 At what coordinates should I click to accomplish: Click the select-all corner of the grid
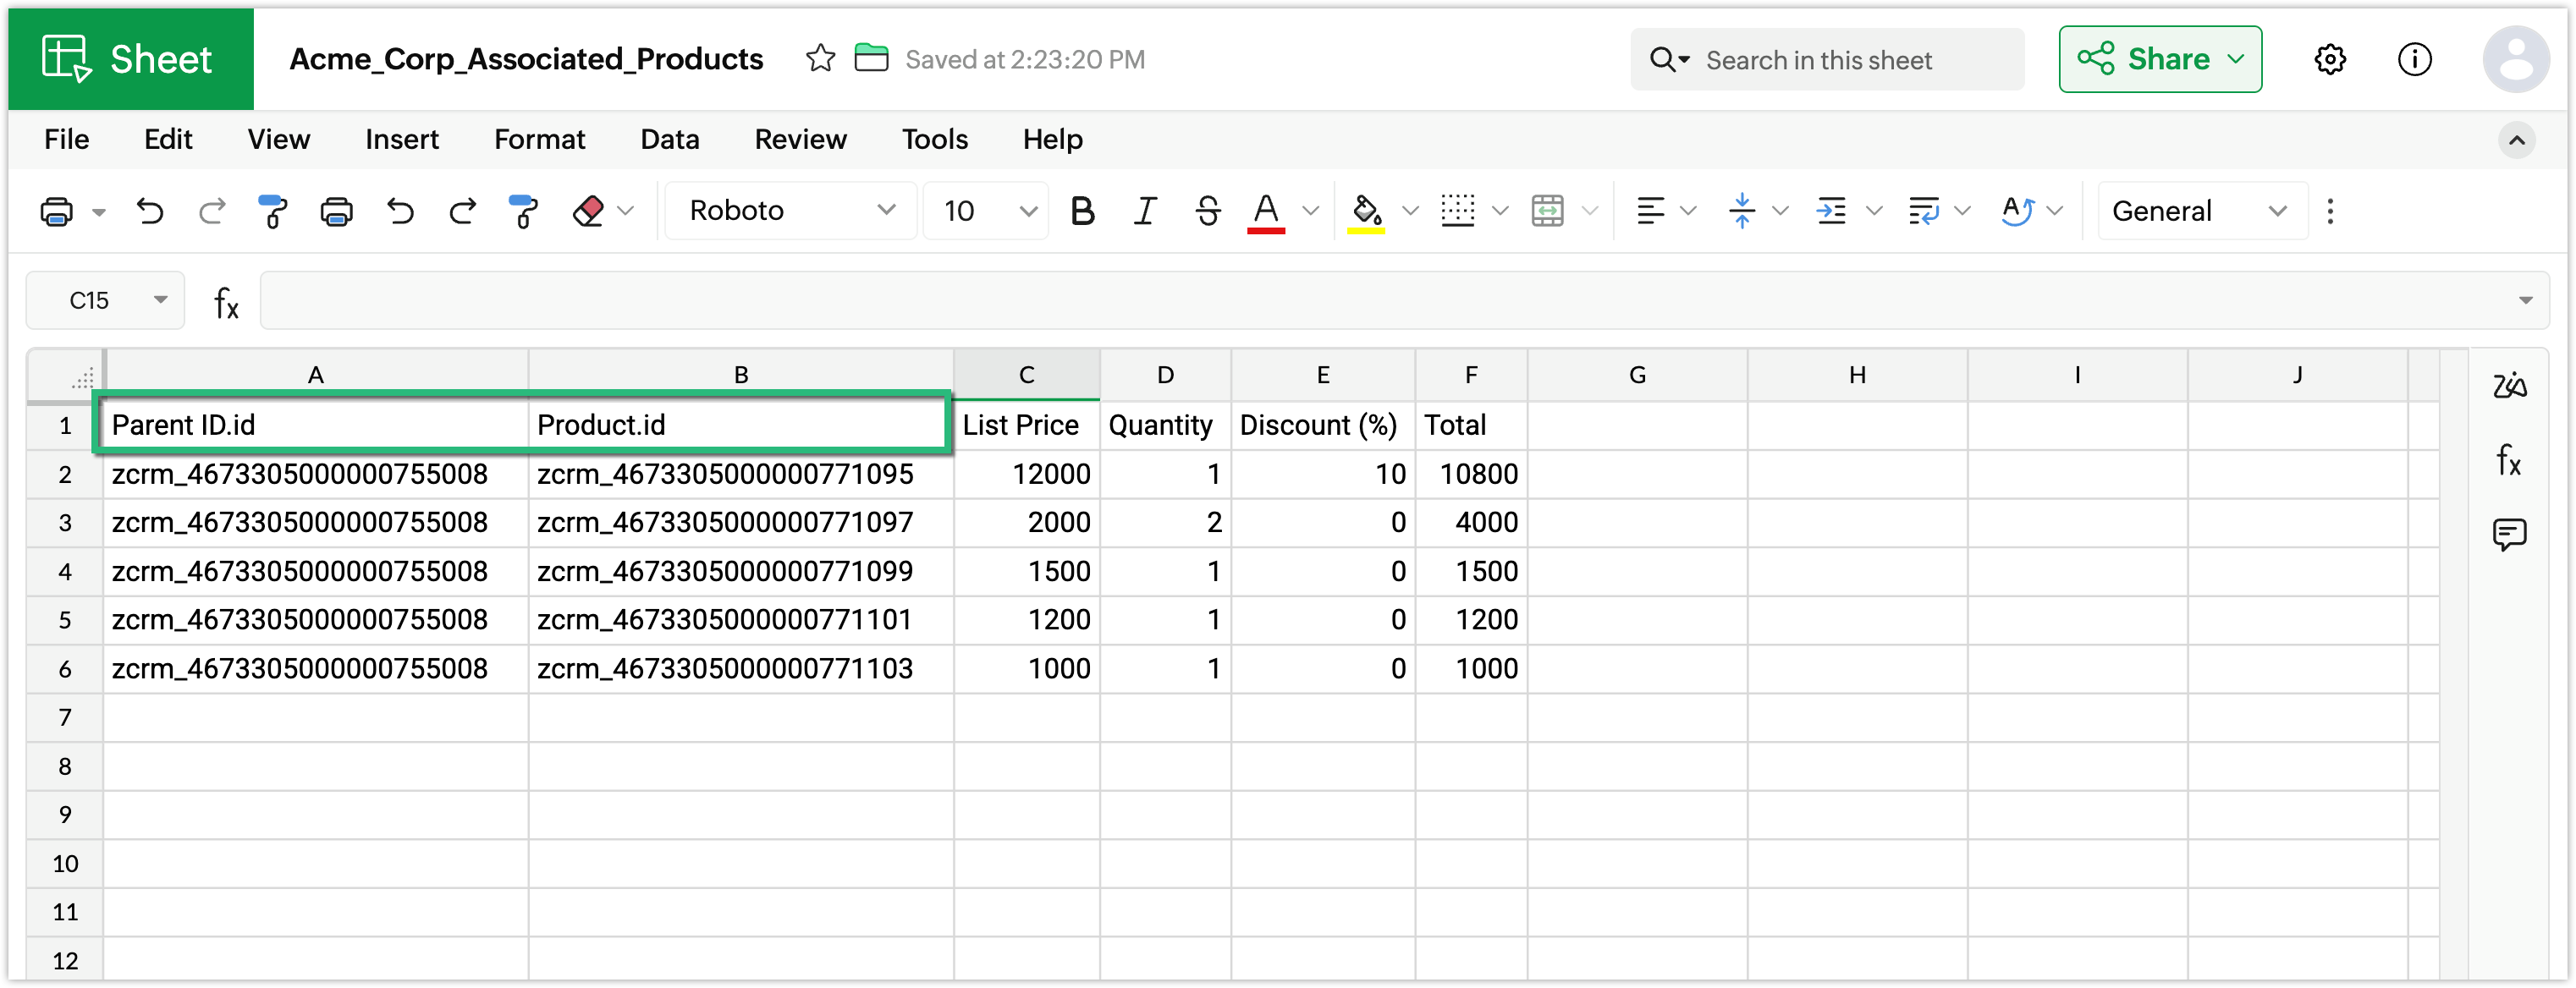(65, 375)
